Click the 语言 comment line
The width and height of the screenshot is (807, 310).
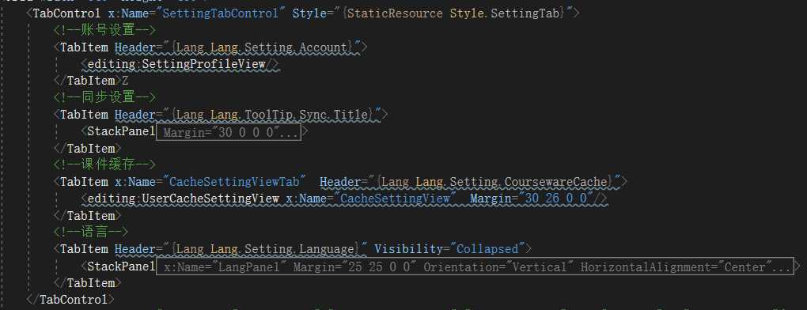[x=90, y=232]
